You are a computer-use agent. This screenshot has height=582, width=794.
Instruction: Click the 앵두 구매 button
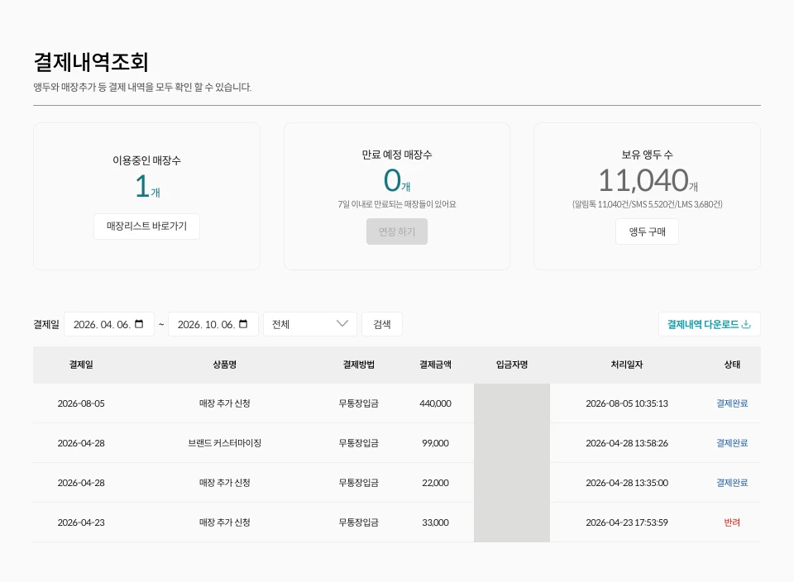(x=647, y=231)
